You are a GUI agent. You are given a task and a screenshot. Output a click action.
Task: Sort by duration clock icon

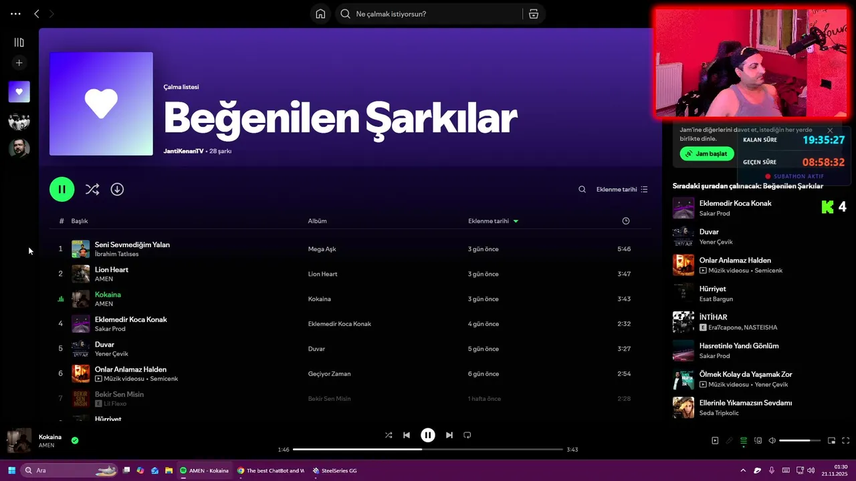pyautogui.click(x=625, y=221)
